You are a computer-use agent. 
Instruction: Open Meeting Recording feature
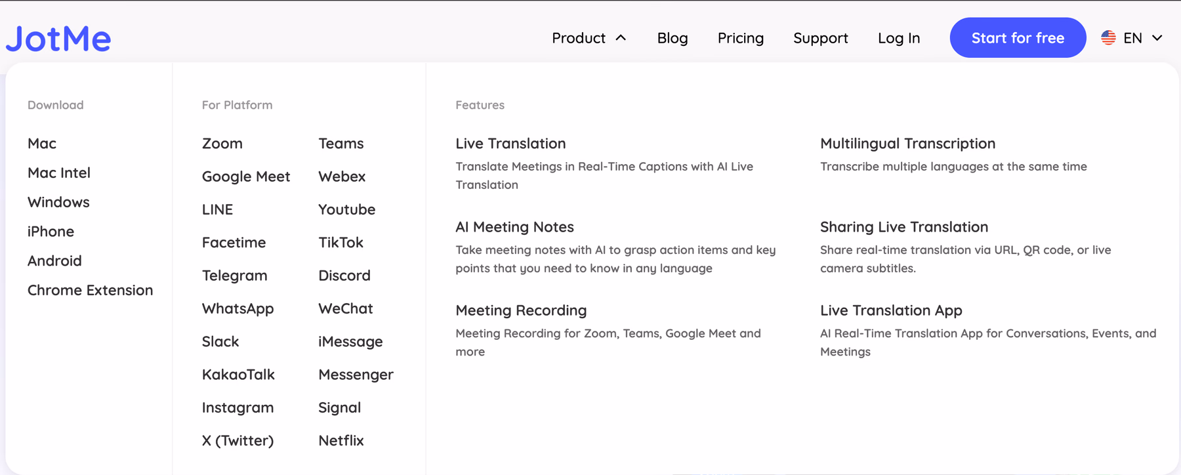pyautogui.click(x=521, y=310)
